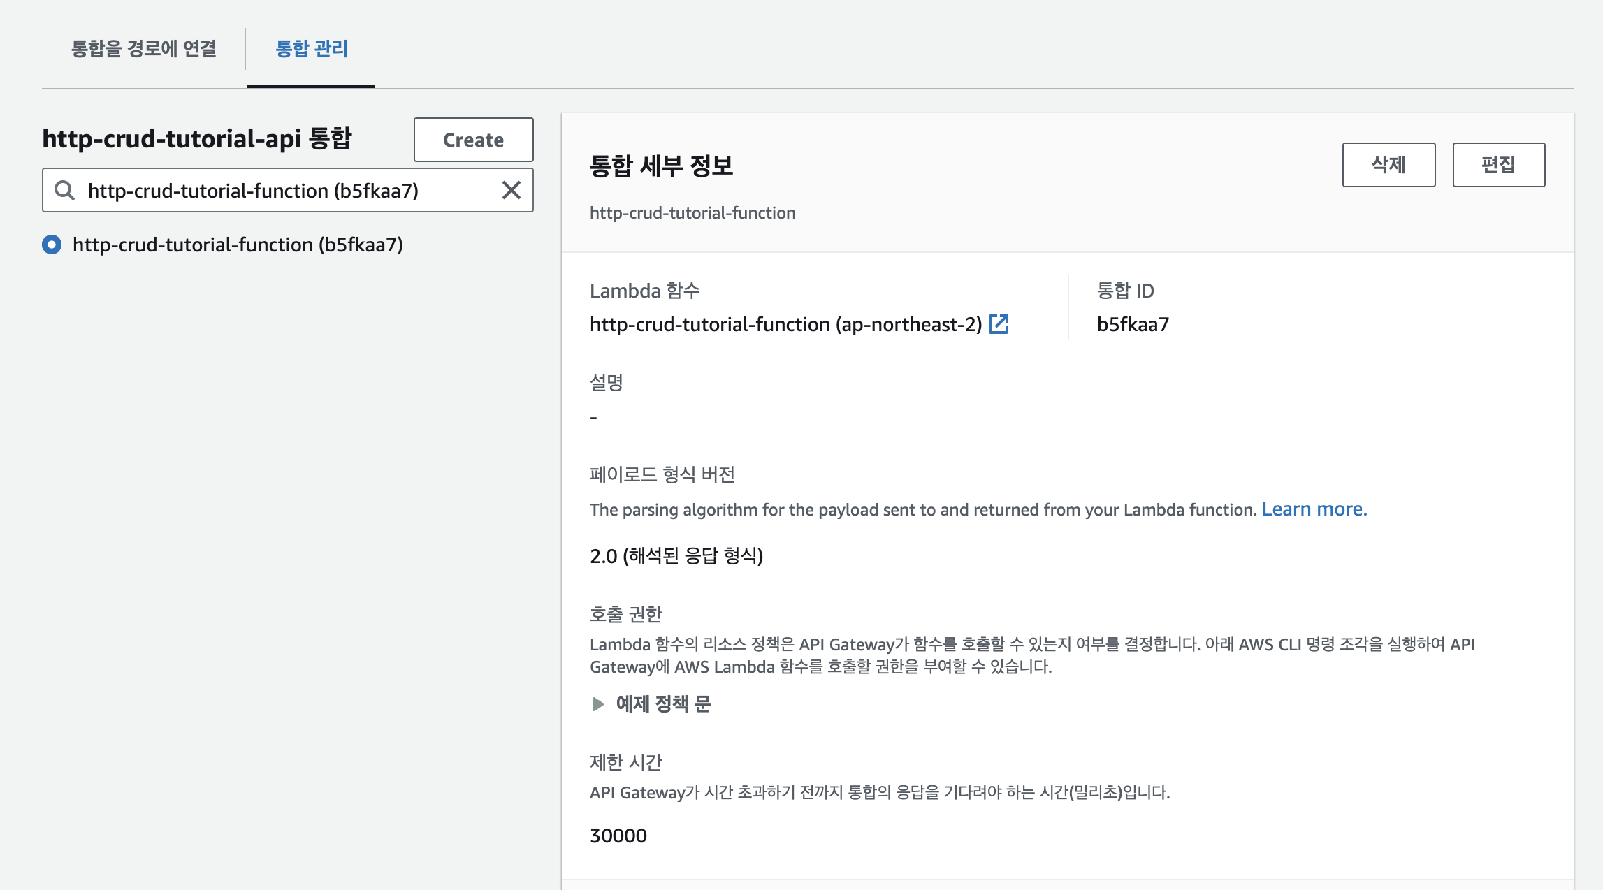Click payload version '2.0 (해석된 응답 형식)' text
This screenshot has height=890, width=1603.
[676, 555]
